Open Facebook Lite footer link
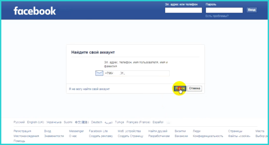Image resolution: width=269 pixels, height=145 pixels. 98,131
